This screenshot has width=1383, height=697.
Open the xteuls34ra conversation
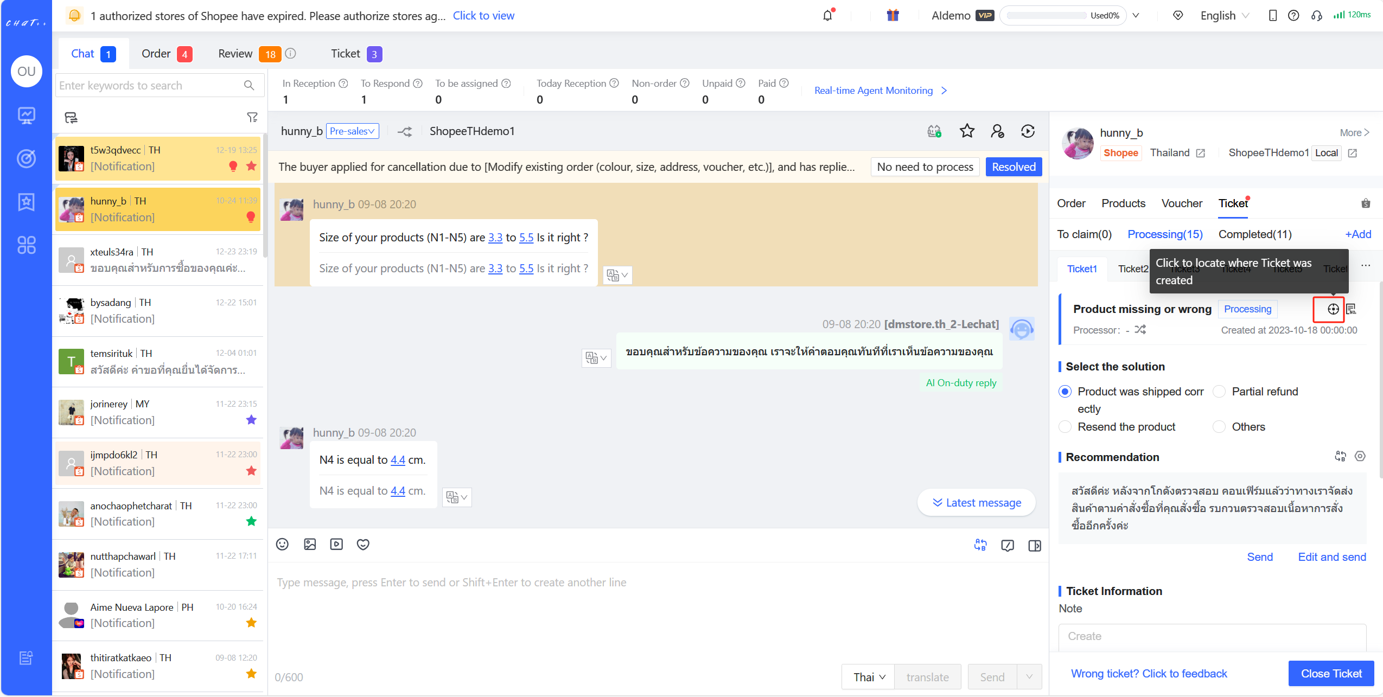pos(158,260)
